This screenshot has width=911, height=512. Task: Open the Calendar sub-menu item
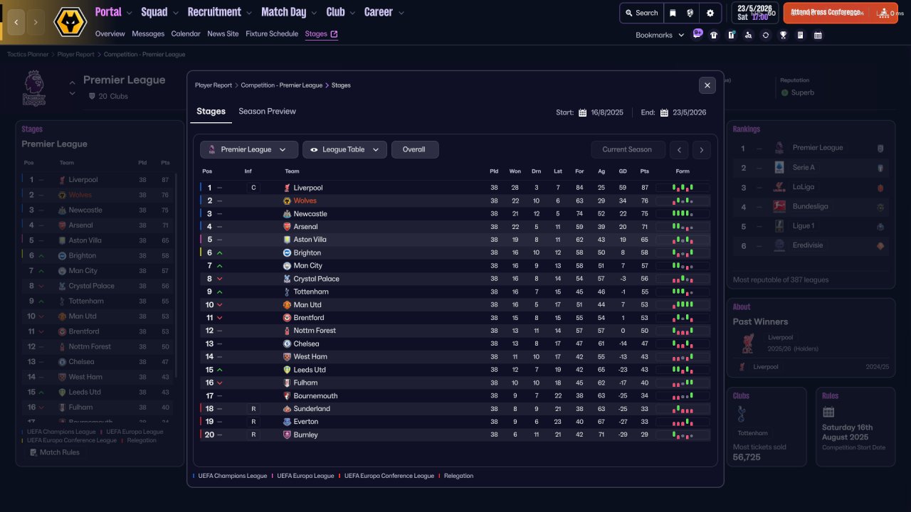pyautogui.click(x=186, y=33)
